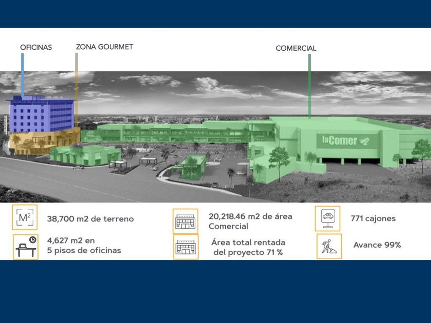Click the construction worker progress icon
This screenshot has height=323, width=431.
tap(329, 247)
